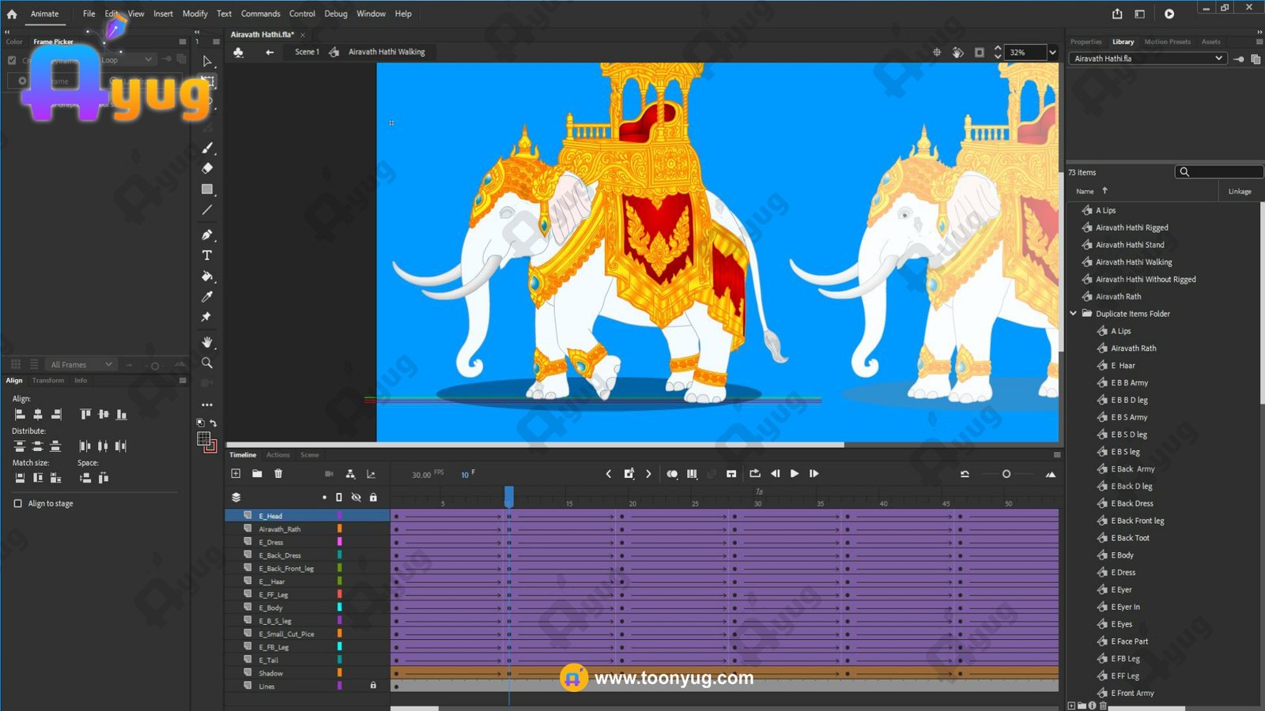
Task: Toggle lock-all-layers icon in timeline header
Action: 373,497
